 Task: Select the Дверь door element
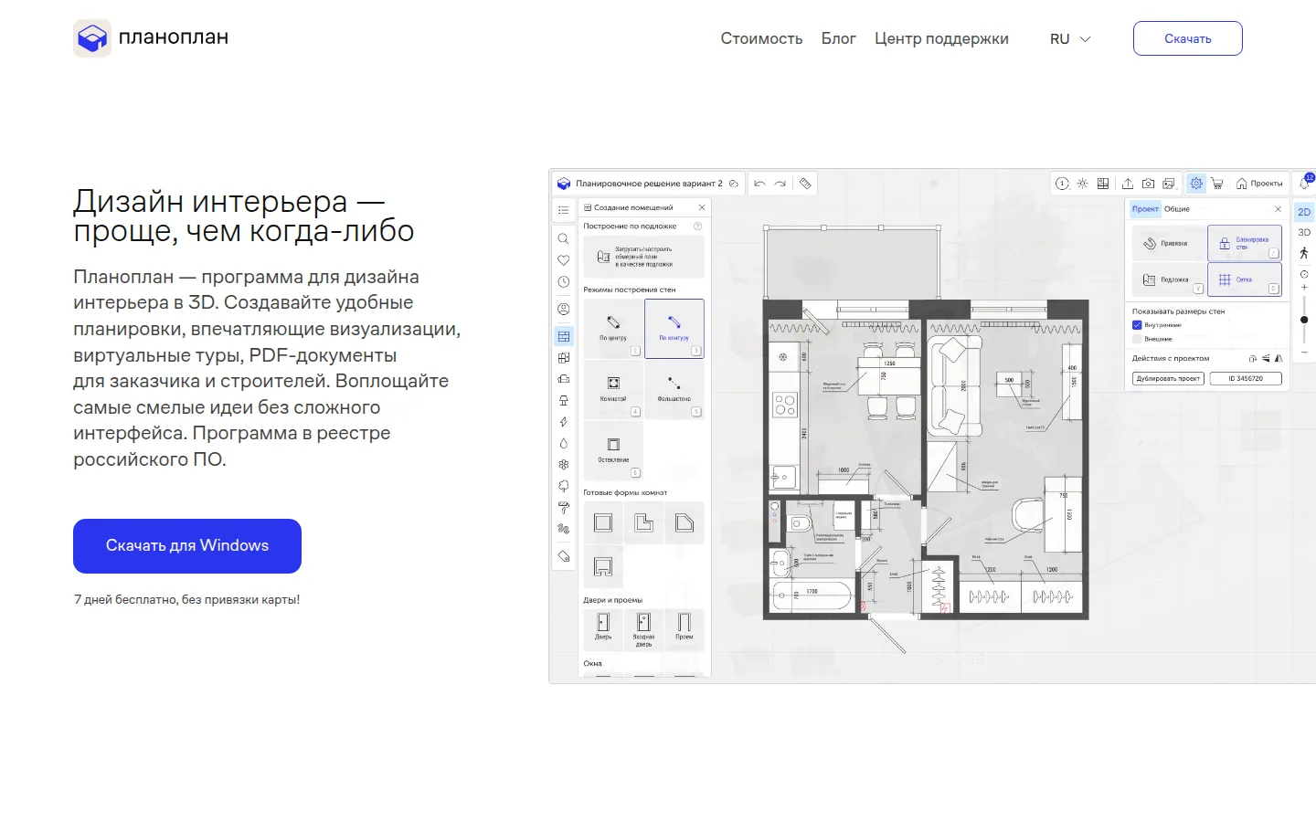[x=603, y=628]
